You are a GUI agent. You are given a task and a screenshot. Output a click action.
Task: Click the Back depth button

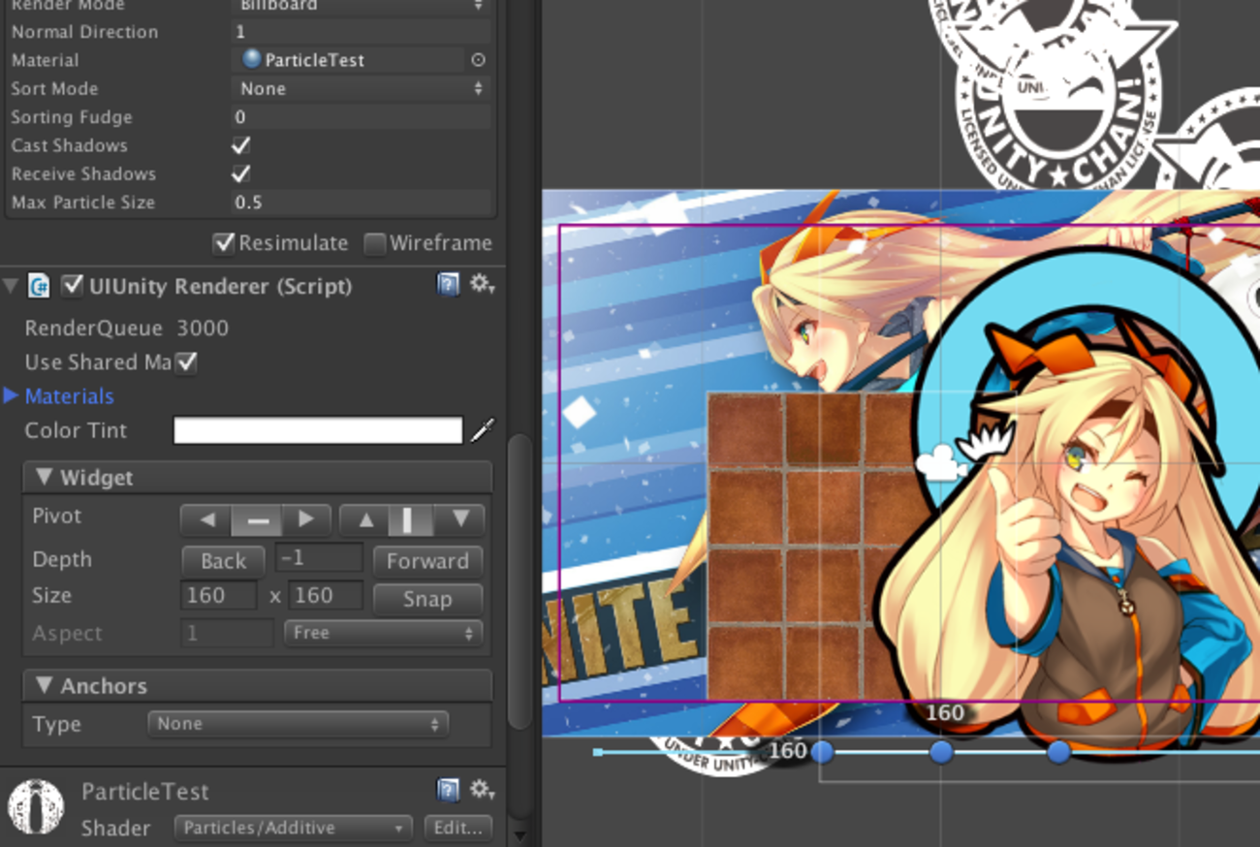[223, 561]
